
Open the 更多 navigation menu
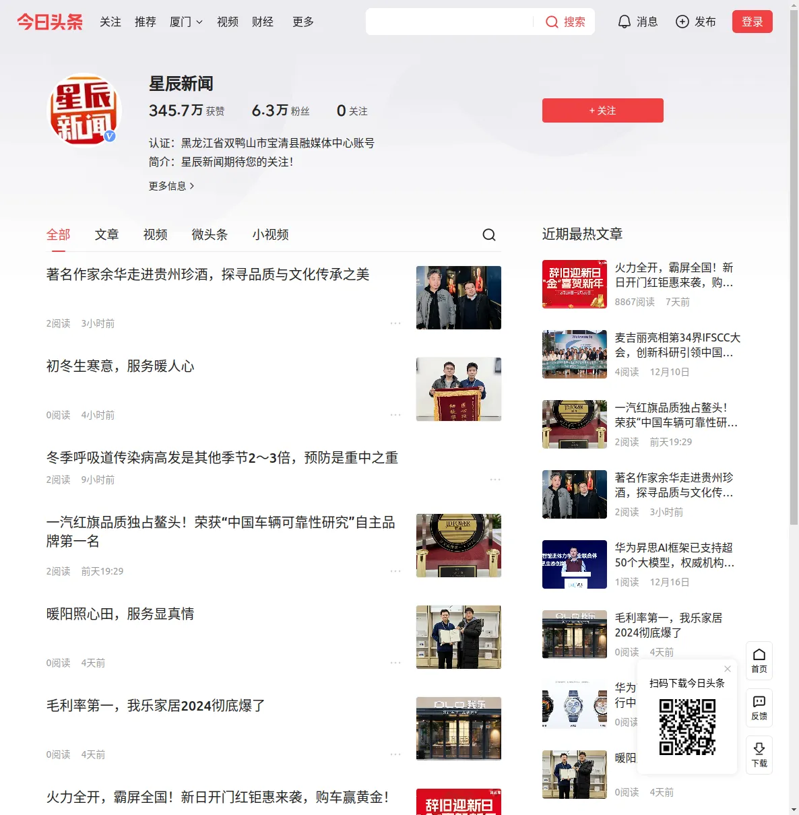click(x=303, y=22)
